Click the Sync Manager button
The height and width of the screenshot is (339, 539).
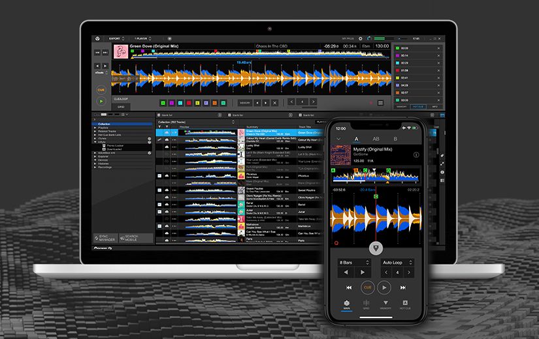(105, 239)
